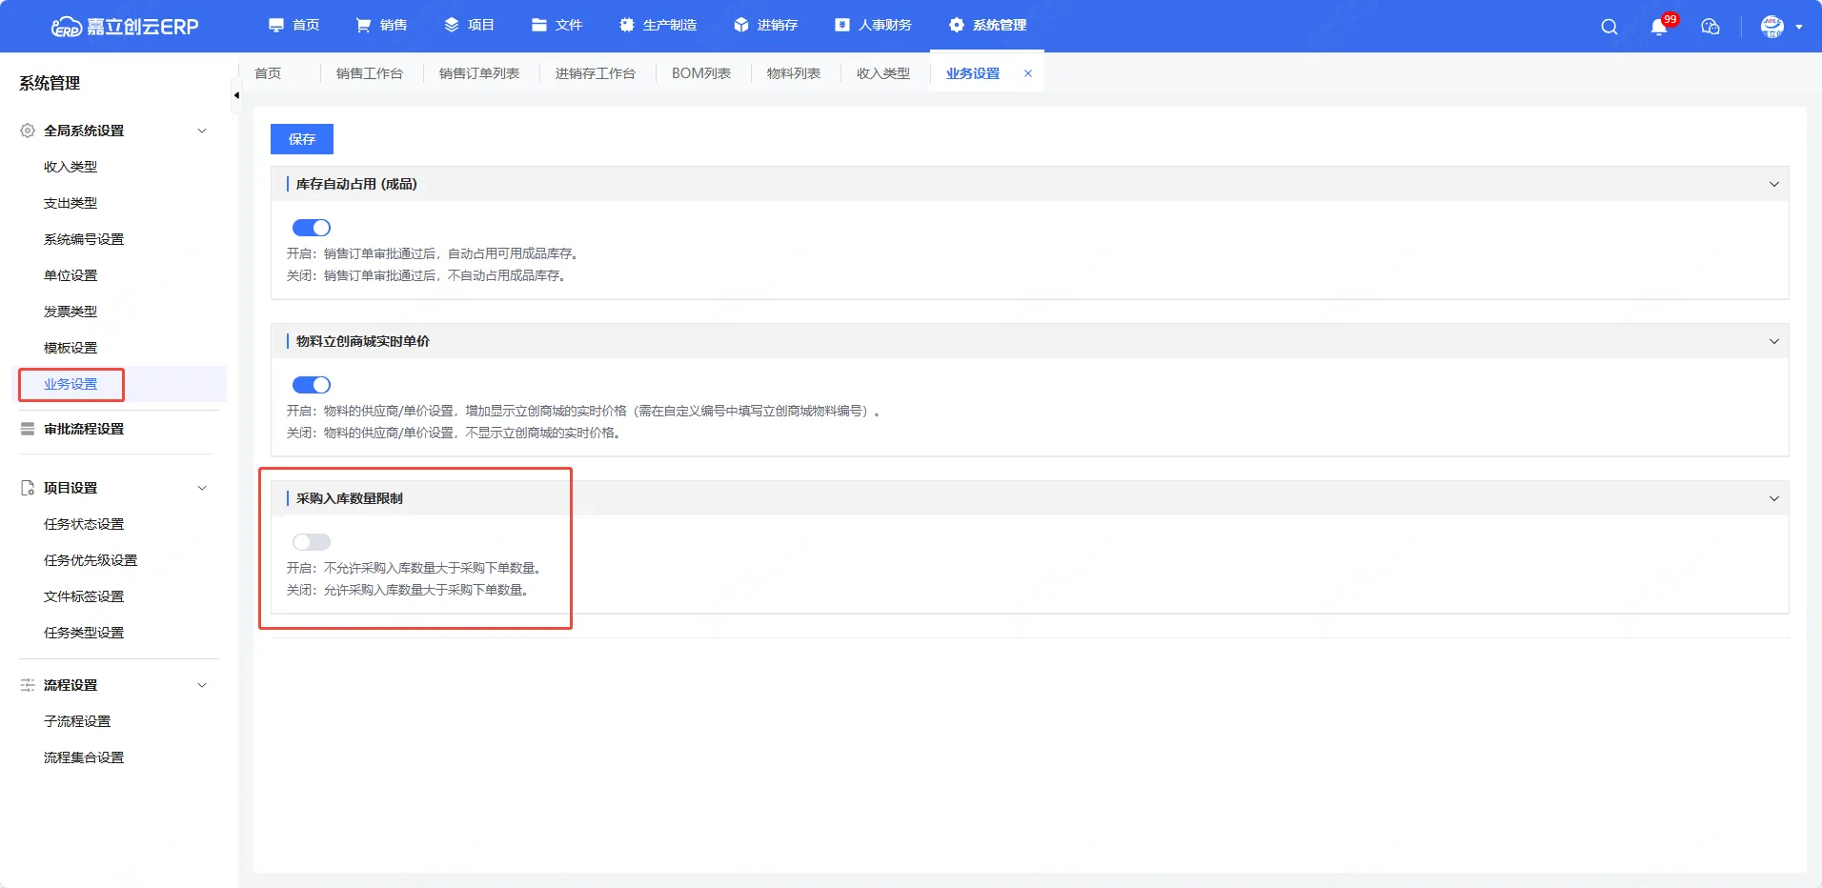Click the cloud chat icon in header
The image size is (1822, 888).
[1711, 27]
